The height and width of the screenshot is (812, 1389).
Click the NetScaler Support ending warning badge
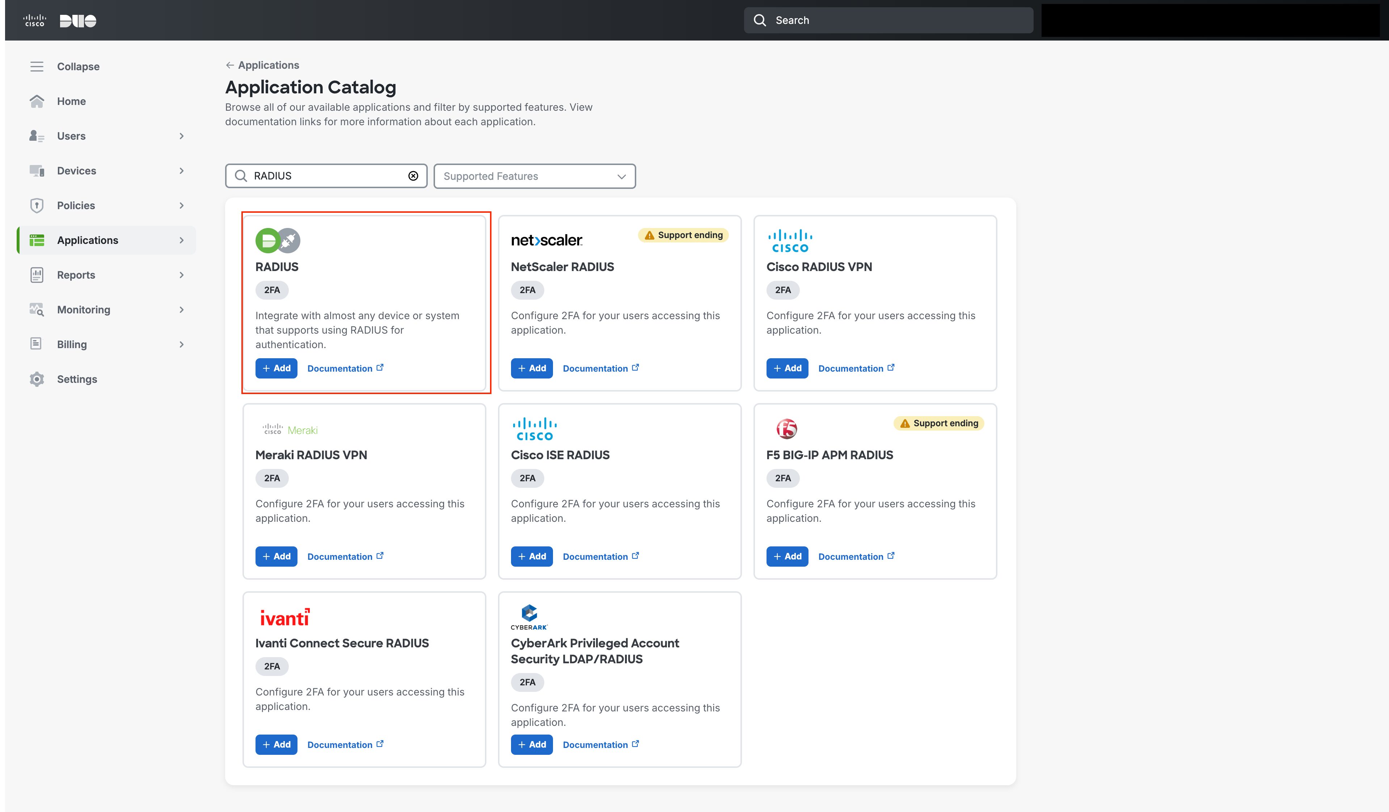tap(684, 236)
